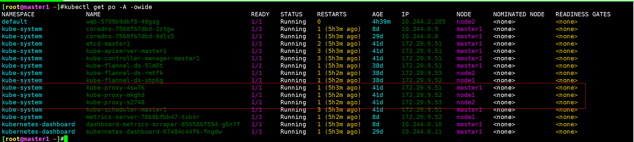This screenshot has height=142, width=634.
Task: Click the kubernetes-dashboard-67484c44f6-fngdw pod name
Action: click(x=154, y=132)
